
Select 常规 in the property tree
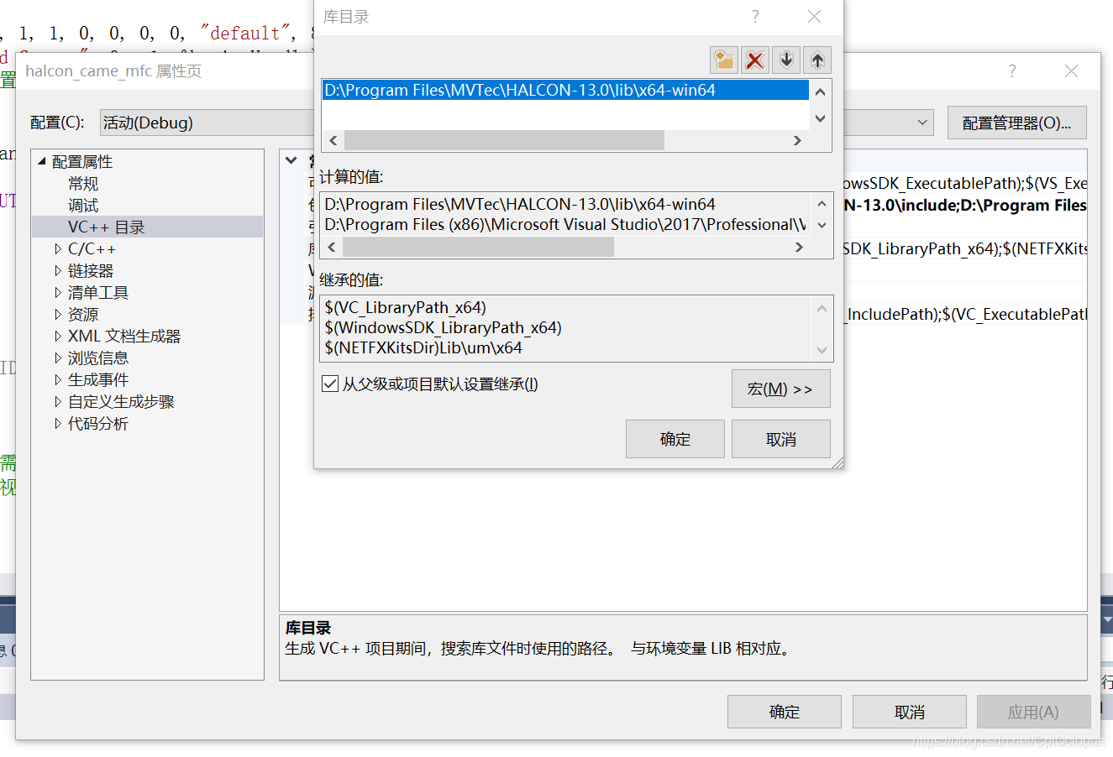click(x=83, y=184)
